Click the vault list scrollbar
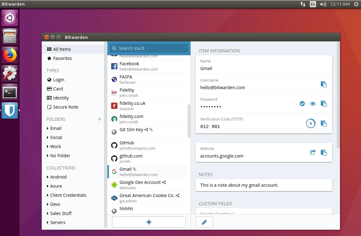Viewport: 361px width, 236px height. [x=189, y=121]
